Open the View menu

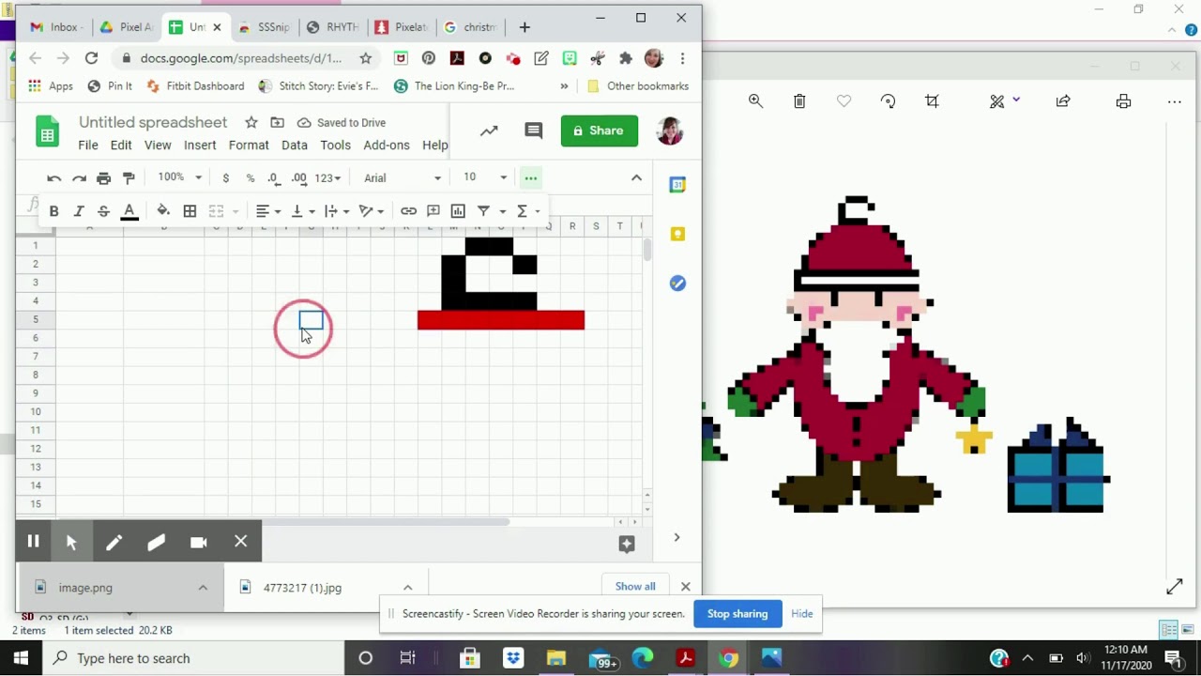point(158,146)
